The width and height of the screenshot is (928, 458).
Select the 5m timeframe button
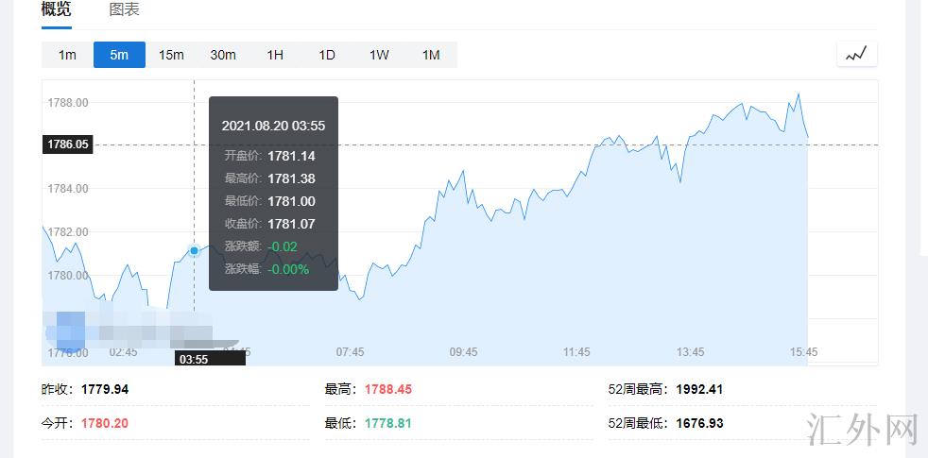119,55
